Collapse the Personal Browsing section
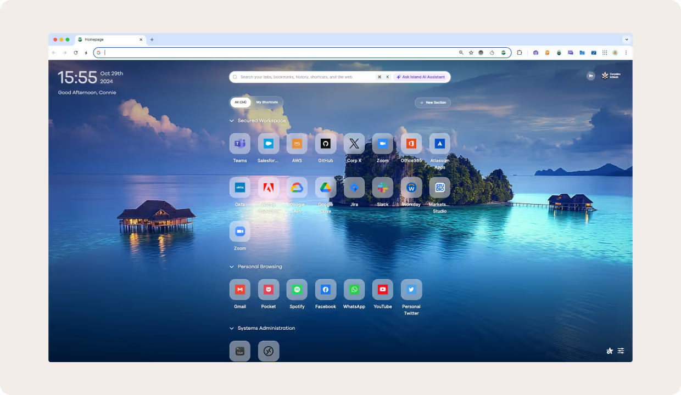681x395 pixels. tap(232, 267)
